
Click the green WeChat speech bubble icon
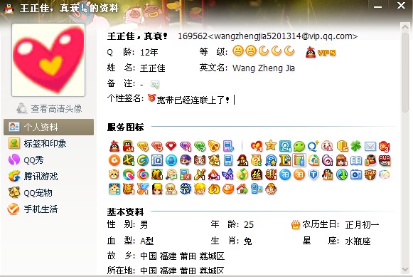(299, 146)
